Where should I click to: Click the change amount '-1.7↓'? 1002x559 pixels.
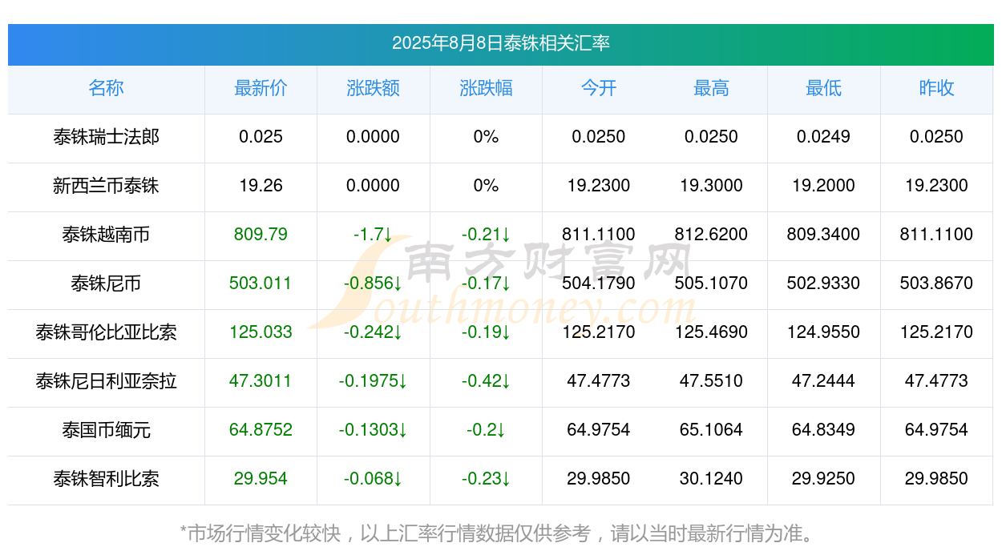[x=374, y=235]
